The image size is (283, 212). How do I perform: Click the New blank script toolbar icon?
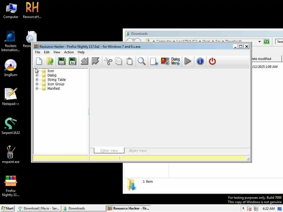tap(39, 61)
